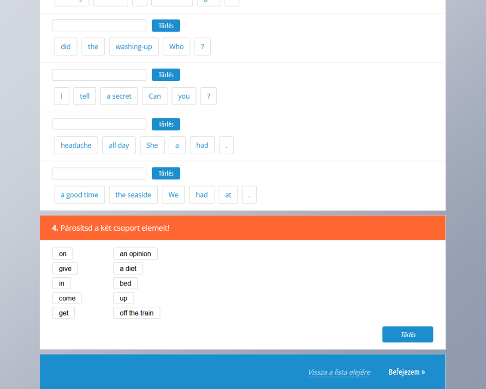Image resolution: width=486 pixels, height=389 pixels.
Task: Click the "headache" word tile
Action: [76, 145]
